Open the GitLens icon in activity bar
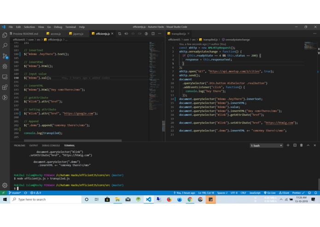Viewport: 320px width, 227px height. click(5, 97)
